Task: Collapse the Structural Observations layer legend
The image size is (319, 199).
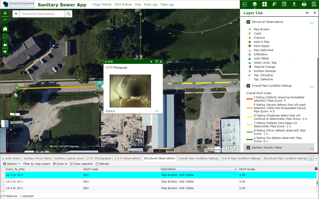Action: [x=245, y=22]
